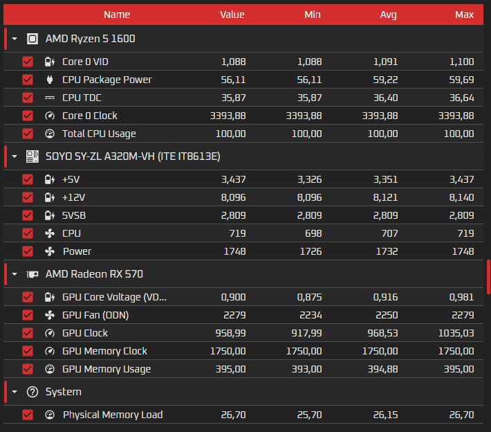Click the Core 0 Clock value 3393,88
The width and height of the screenshot is (491, 432).
click(228, 116)
